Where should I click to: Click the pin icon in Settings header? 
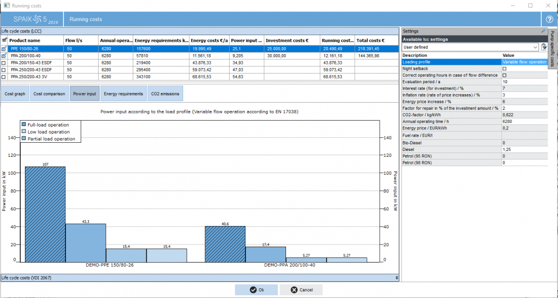[x=543, y=31]
